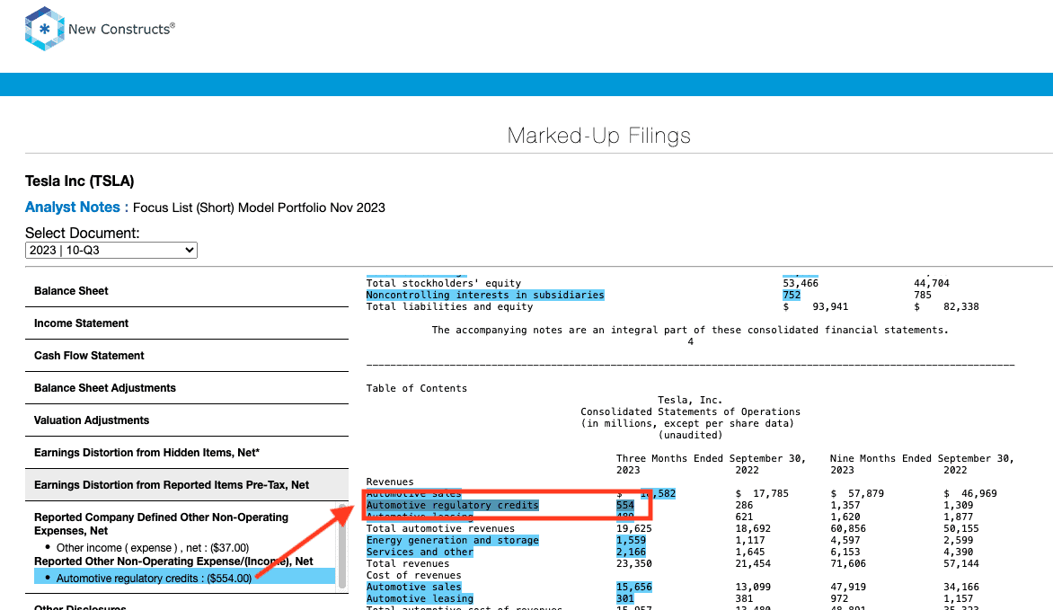Select Earnings Distortion from Reported Items Pre-Tax
Image resolution: width=1053 pixels, height=610 pixels.
[187, 484]
